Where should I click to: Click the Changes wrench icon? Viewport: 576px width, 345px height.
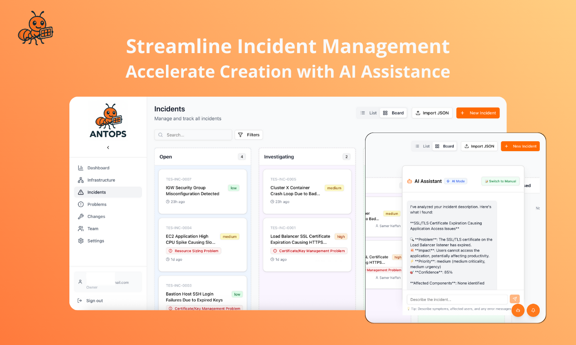tap(81, 217)
